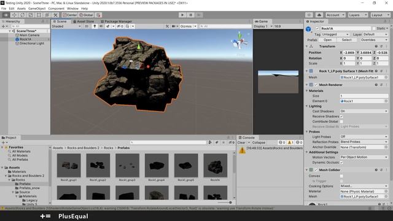
Task: Toggle scene lighting bulb icon
Action: point(95,26)
